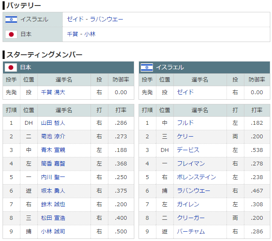This screenshot has width=272, height=241.
Task: Open 鈴木 誠也 player link
Action: click(53, 204)
